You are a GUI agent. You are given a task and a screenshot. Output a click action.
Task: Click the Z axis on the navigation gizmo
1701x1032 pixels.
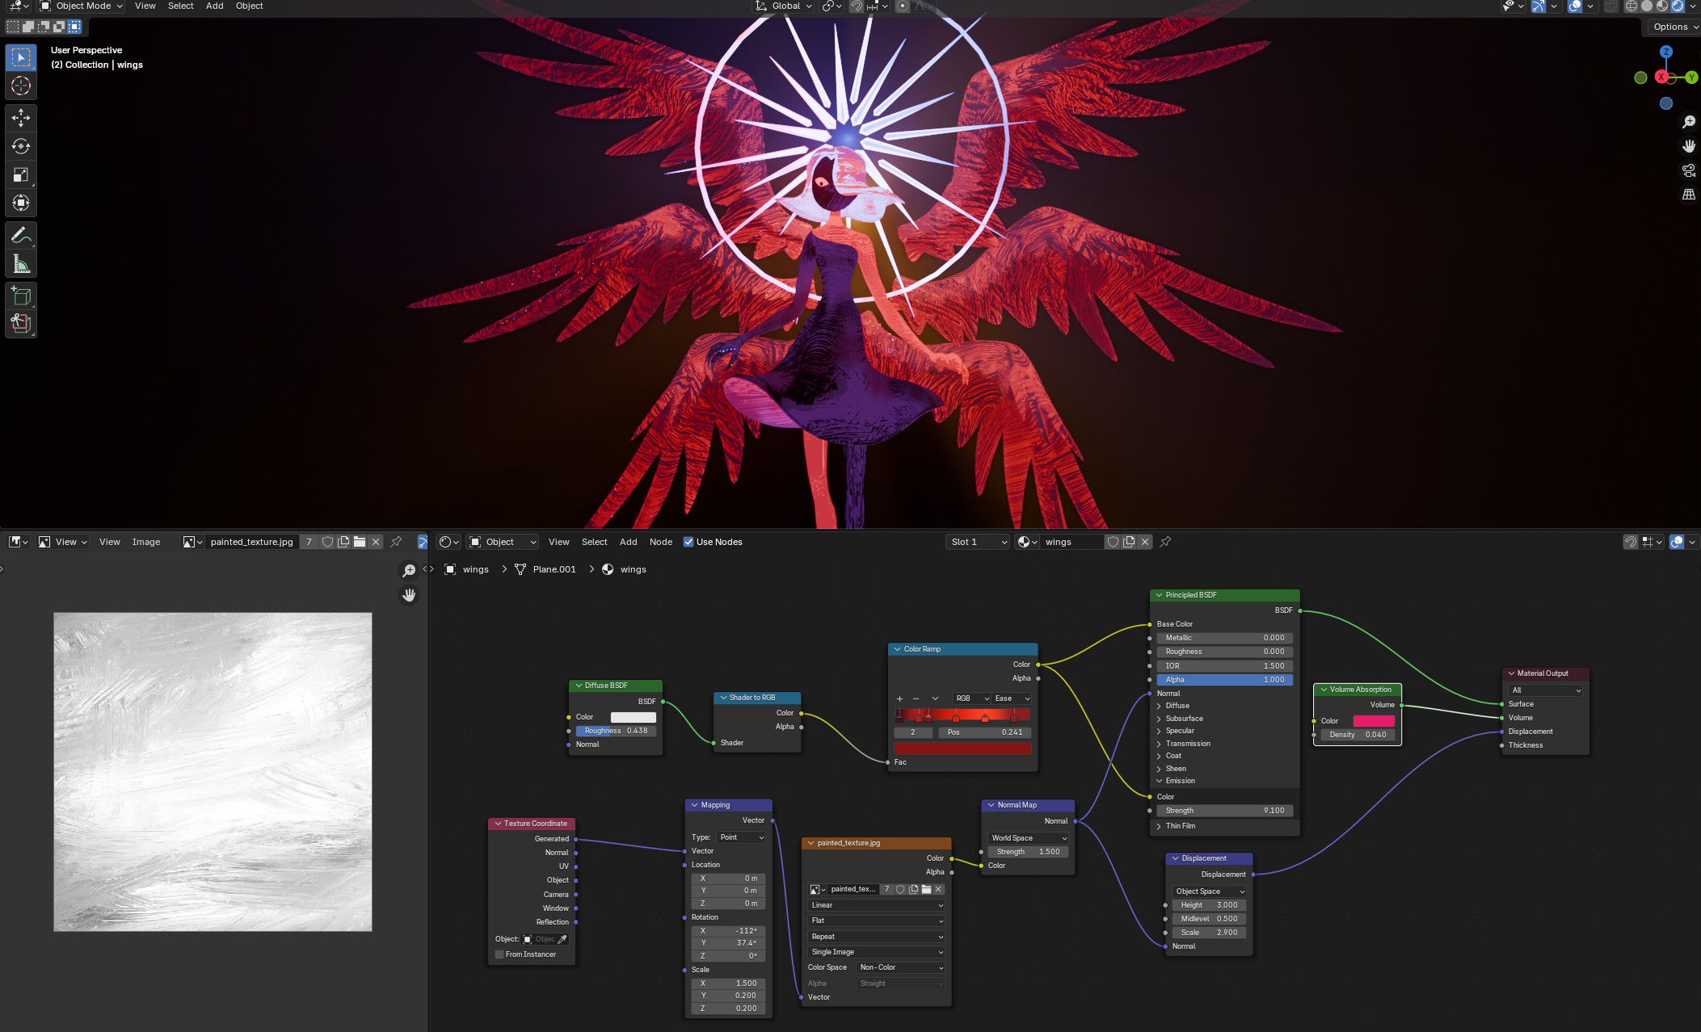point(1665,52)
